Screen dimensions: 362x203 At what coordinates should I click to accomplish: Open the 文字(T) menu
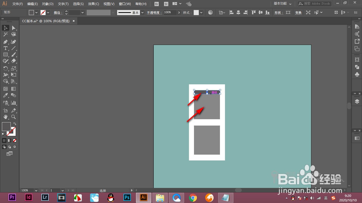click(x=63, y=4)
